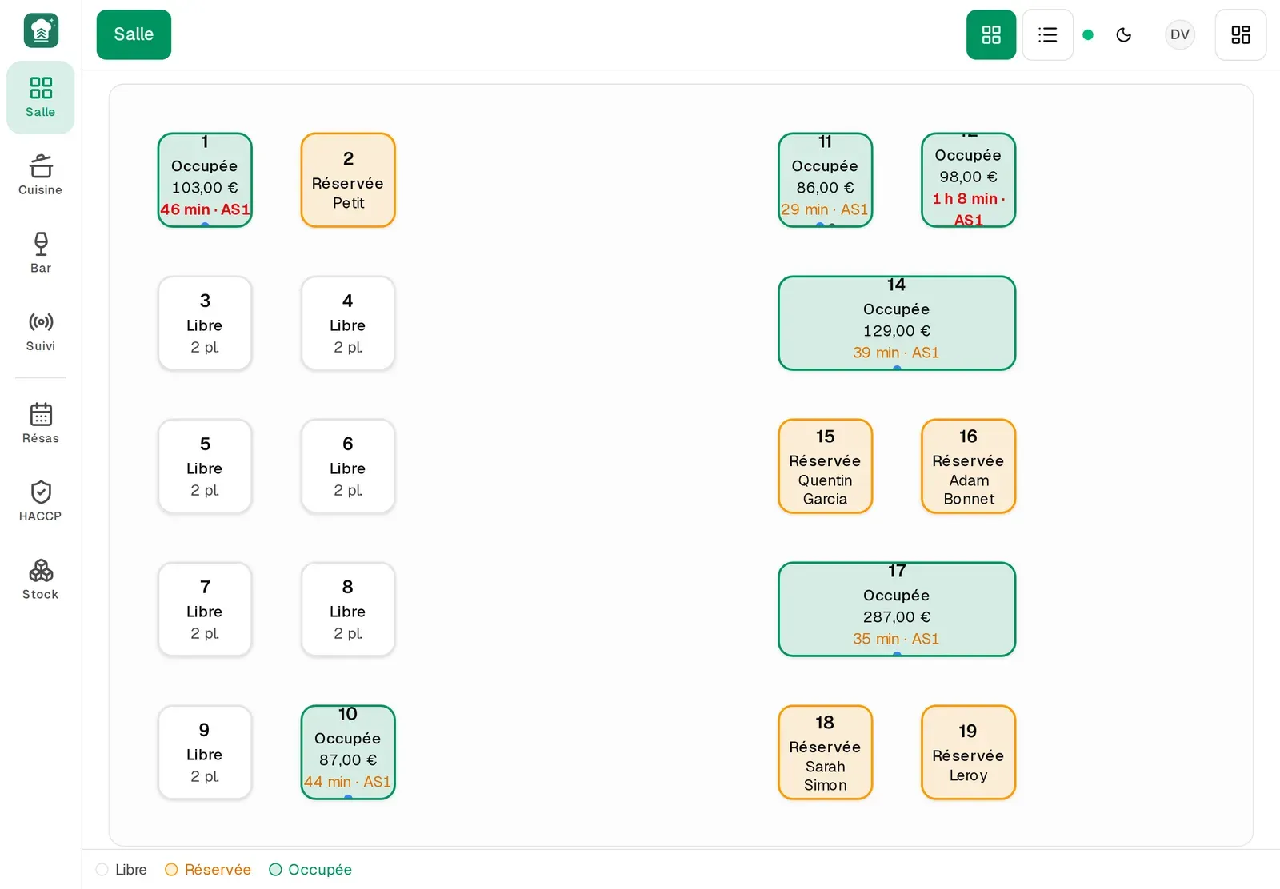Select free table 5
Image resolution: width=1280 pixels, height=889 pixels.
coord(205,466)
